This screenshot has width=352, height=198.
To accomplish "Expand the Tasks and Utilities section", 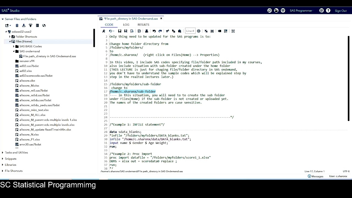I will [x=2, y=153].
